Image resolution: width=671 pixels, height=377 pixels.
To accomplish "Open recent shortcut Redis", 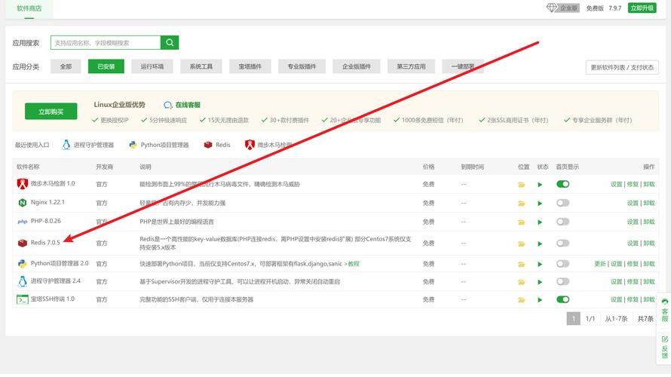I will click(217, 145).
